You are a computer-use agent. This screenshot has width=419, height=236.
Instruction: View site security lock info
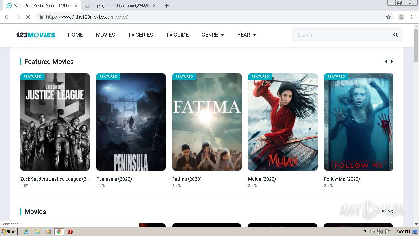[x=41, y=17]
